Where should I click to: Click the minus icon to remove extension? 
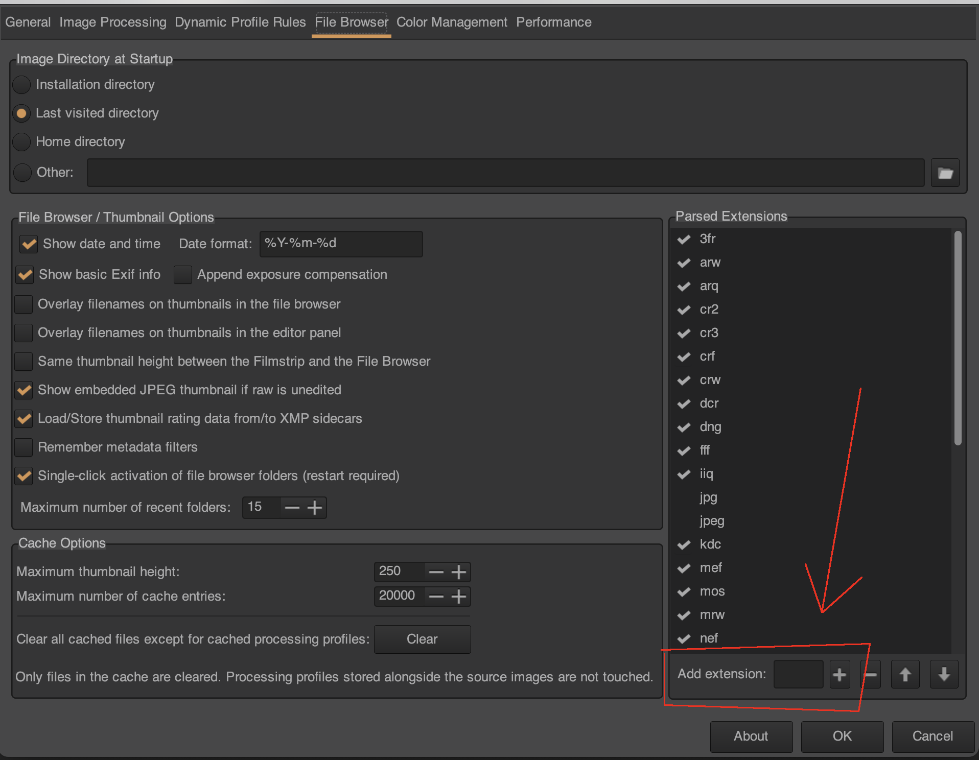tap(871, 675)
